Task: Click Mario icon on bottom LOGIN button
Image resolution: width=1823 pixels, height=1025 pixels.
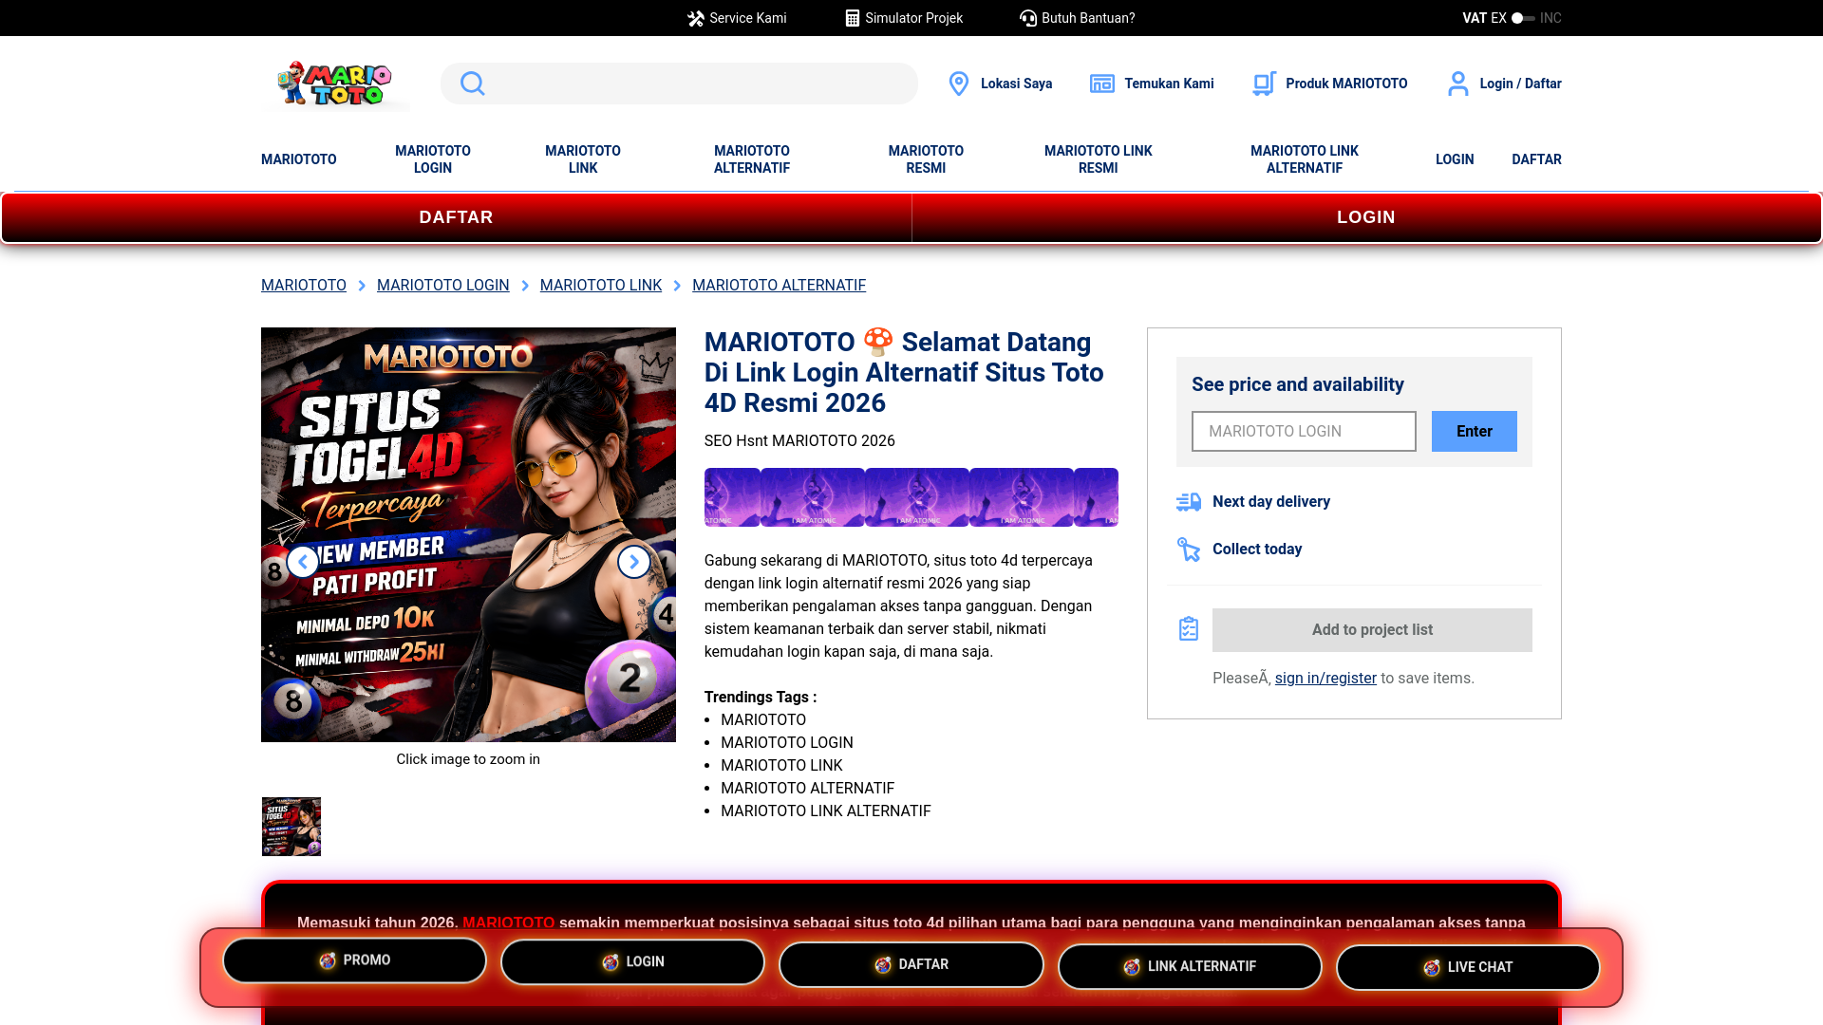Action: 611,962
